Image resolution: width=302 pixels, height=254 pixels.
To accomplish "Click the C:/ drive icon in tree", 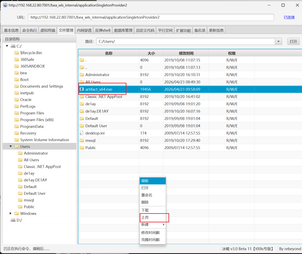I will [x=13, y=46].
